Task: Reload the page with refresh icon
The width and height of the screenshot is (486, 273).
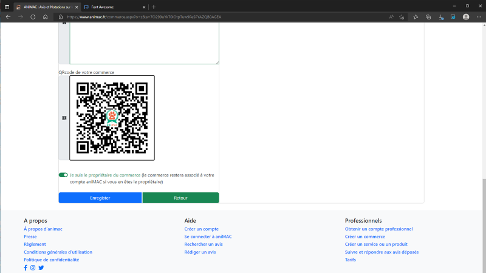Action: tap(33, 17)
